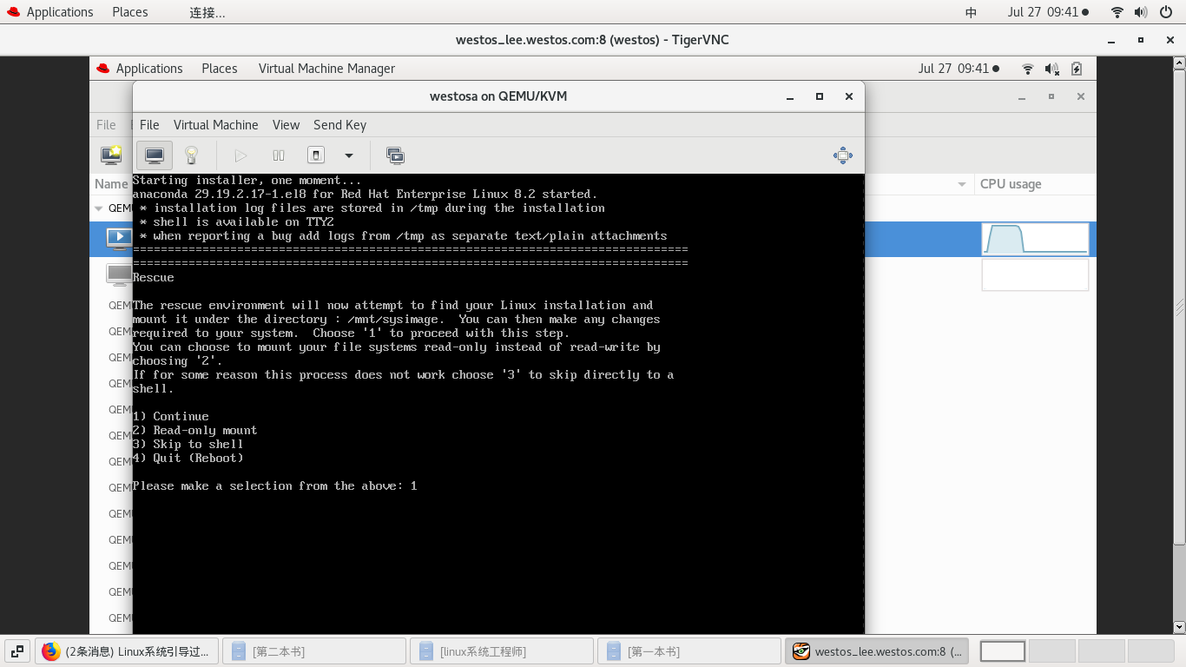
Task: Open the host Places menu
Action: 130,12
